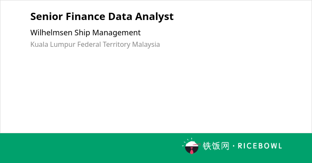This screenshot has height=163, width=312.
Task: Click the word Wilhelmsen in the company line
Action: (51, 33)
